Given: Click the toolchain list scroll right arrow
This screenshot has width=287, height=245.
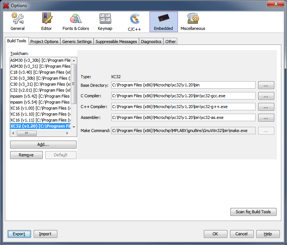Looking at the screenshot, I should point(67,134).
